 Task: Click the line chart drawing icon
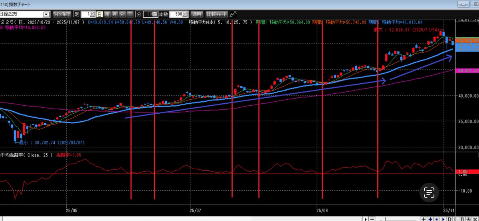coord(234,14)
